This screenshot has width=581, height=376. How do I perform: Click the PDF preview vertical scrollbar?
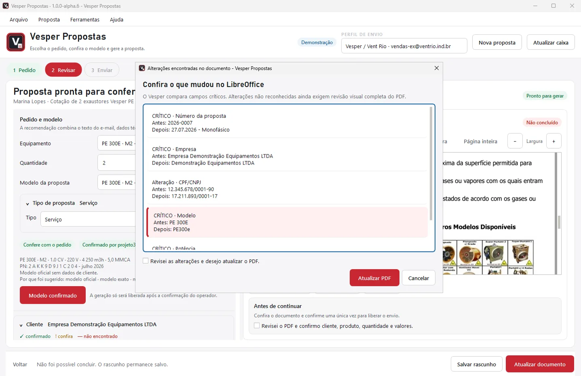pyautogui.click(x=559, y=222)
